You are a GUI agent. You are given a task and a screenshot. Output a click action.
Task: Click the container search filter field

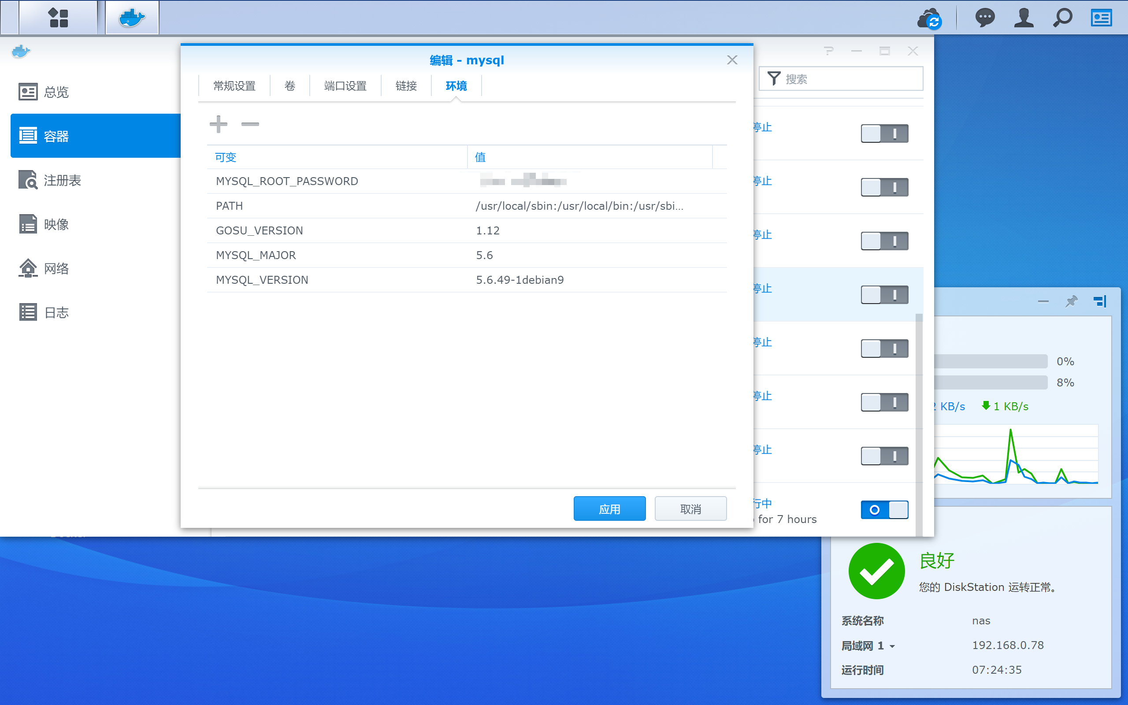coord(841,78)
